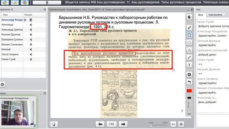Screen dimensions: 229x129
Task: Click first top bar audio button
Action: click(x=5, y=3)
